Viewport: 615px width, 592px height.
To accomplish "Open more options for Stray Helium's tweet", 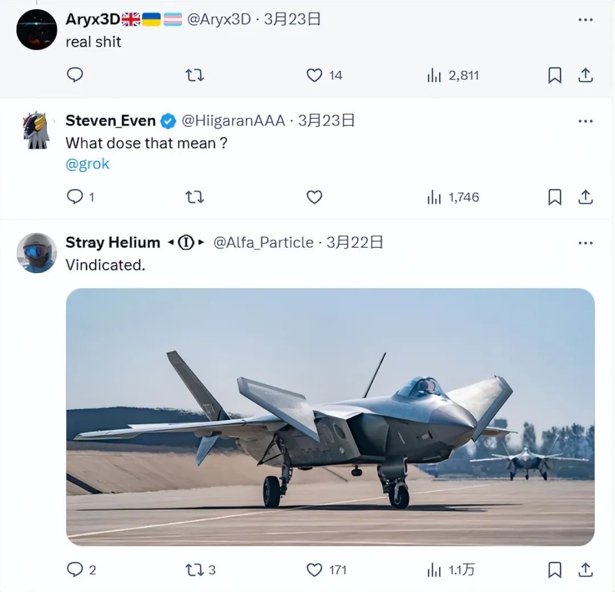I will click(x=585, y=243).
